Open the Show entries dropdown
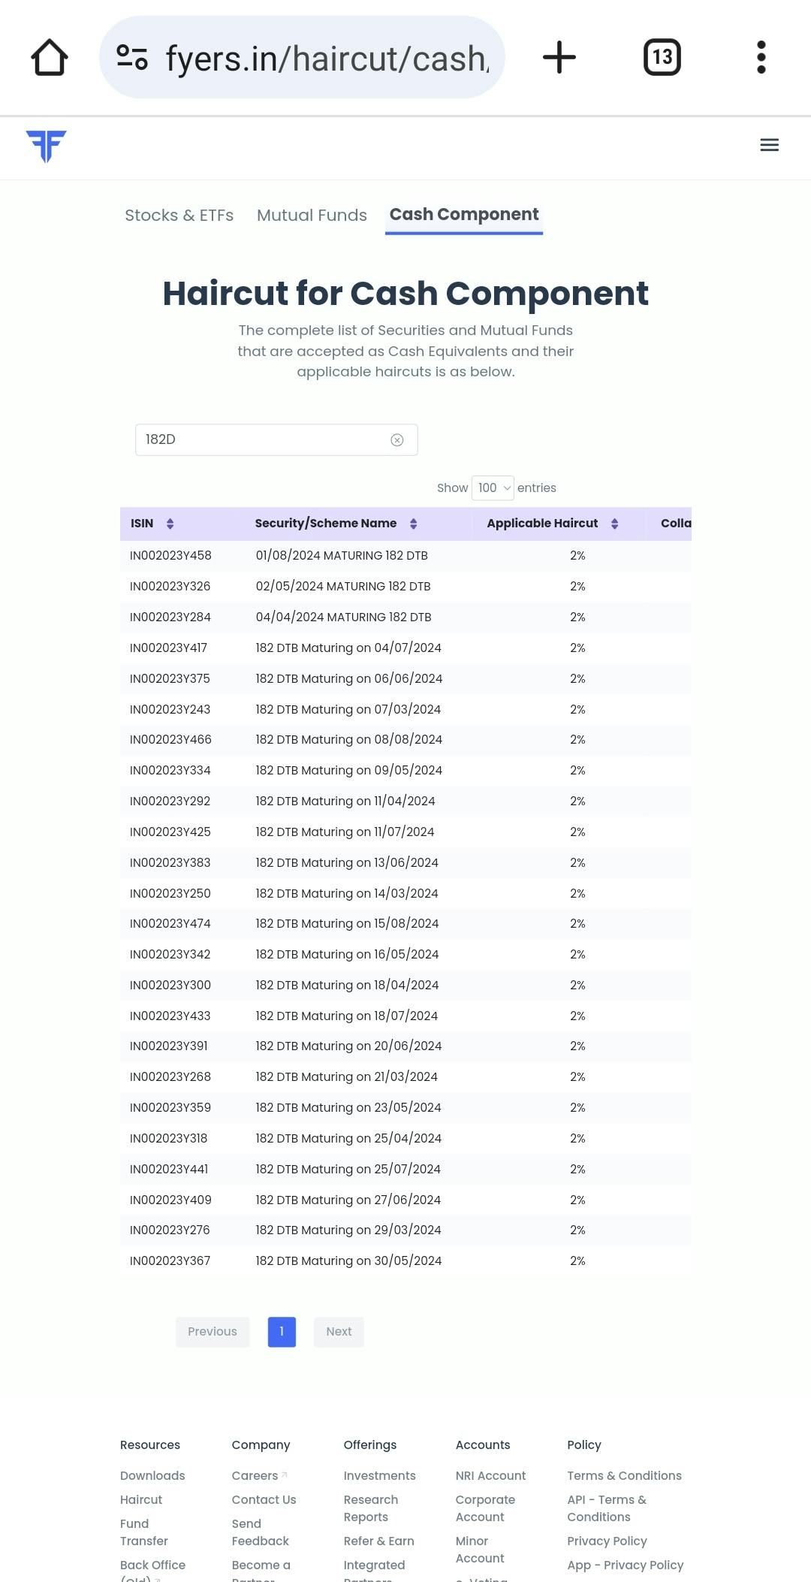Image resolution: width=811 pixels, height=1582 pixels. [x=493, y=488]
